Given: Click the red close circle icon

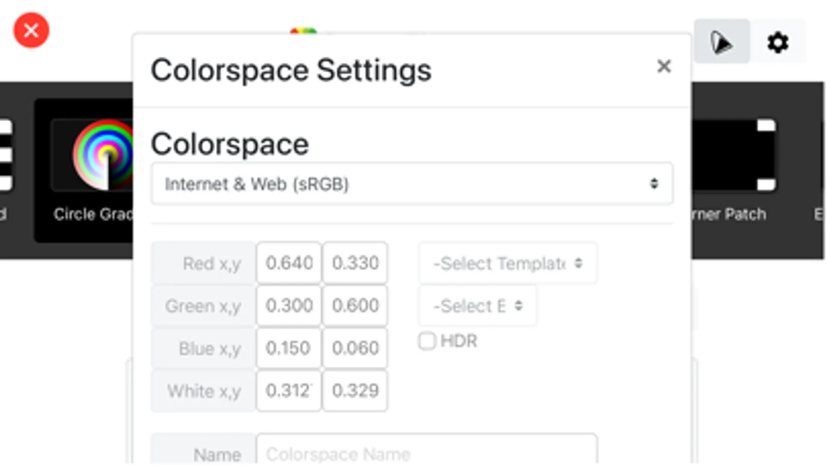Looking at the screenshot, I should point(31,30).
